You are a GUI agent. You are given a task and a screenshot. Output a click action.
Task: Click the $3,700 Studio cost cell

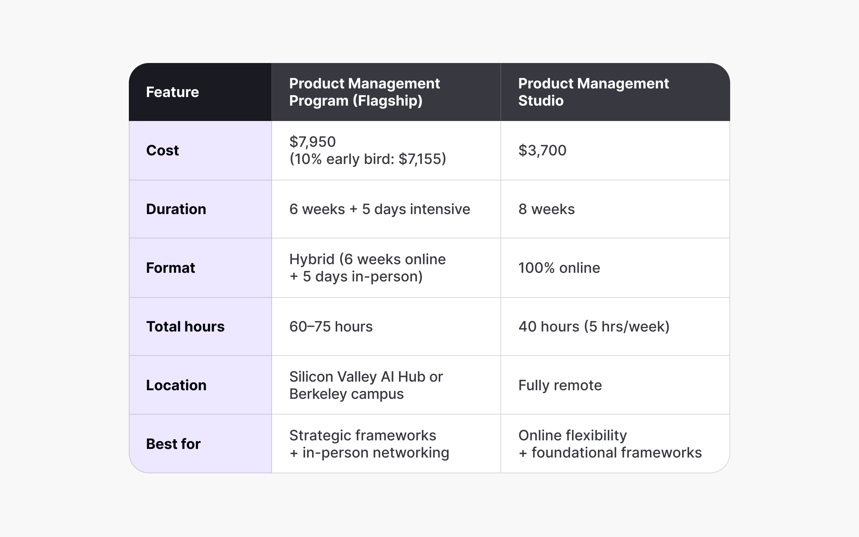[x=542, y=150]
